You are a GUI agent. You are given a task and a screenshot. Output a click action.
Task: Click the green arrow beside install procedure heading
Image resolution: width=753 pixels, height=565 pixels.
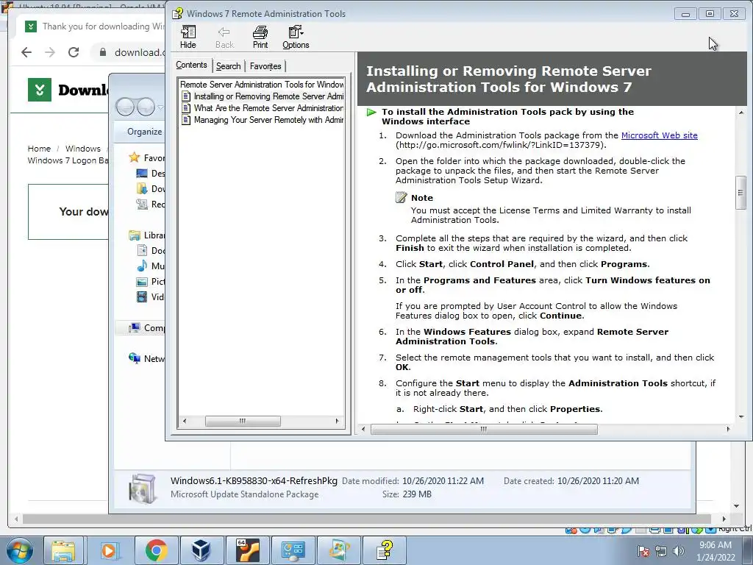coord(371,113)
